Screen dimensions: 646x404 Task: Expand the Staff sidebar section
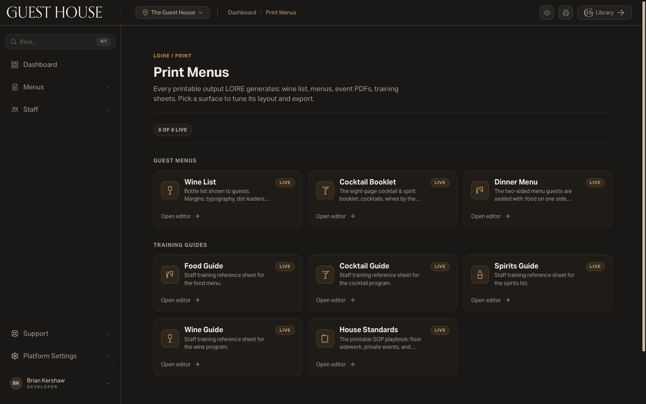pyautogui.click(x=60, y=110)
